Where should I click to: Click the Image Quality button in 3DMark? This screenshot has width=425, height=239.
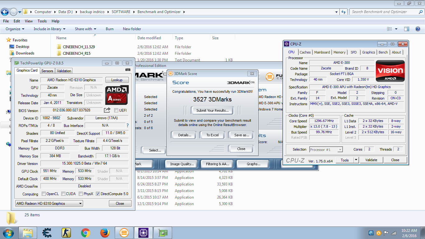click(x=182, y=164)
